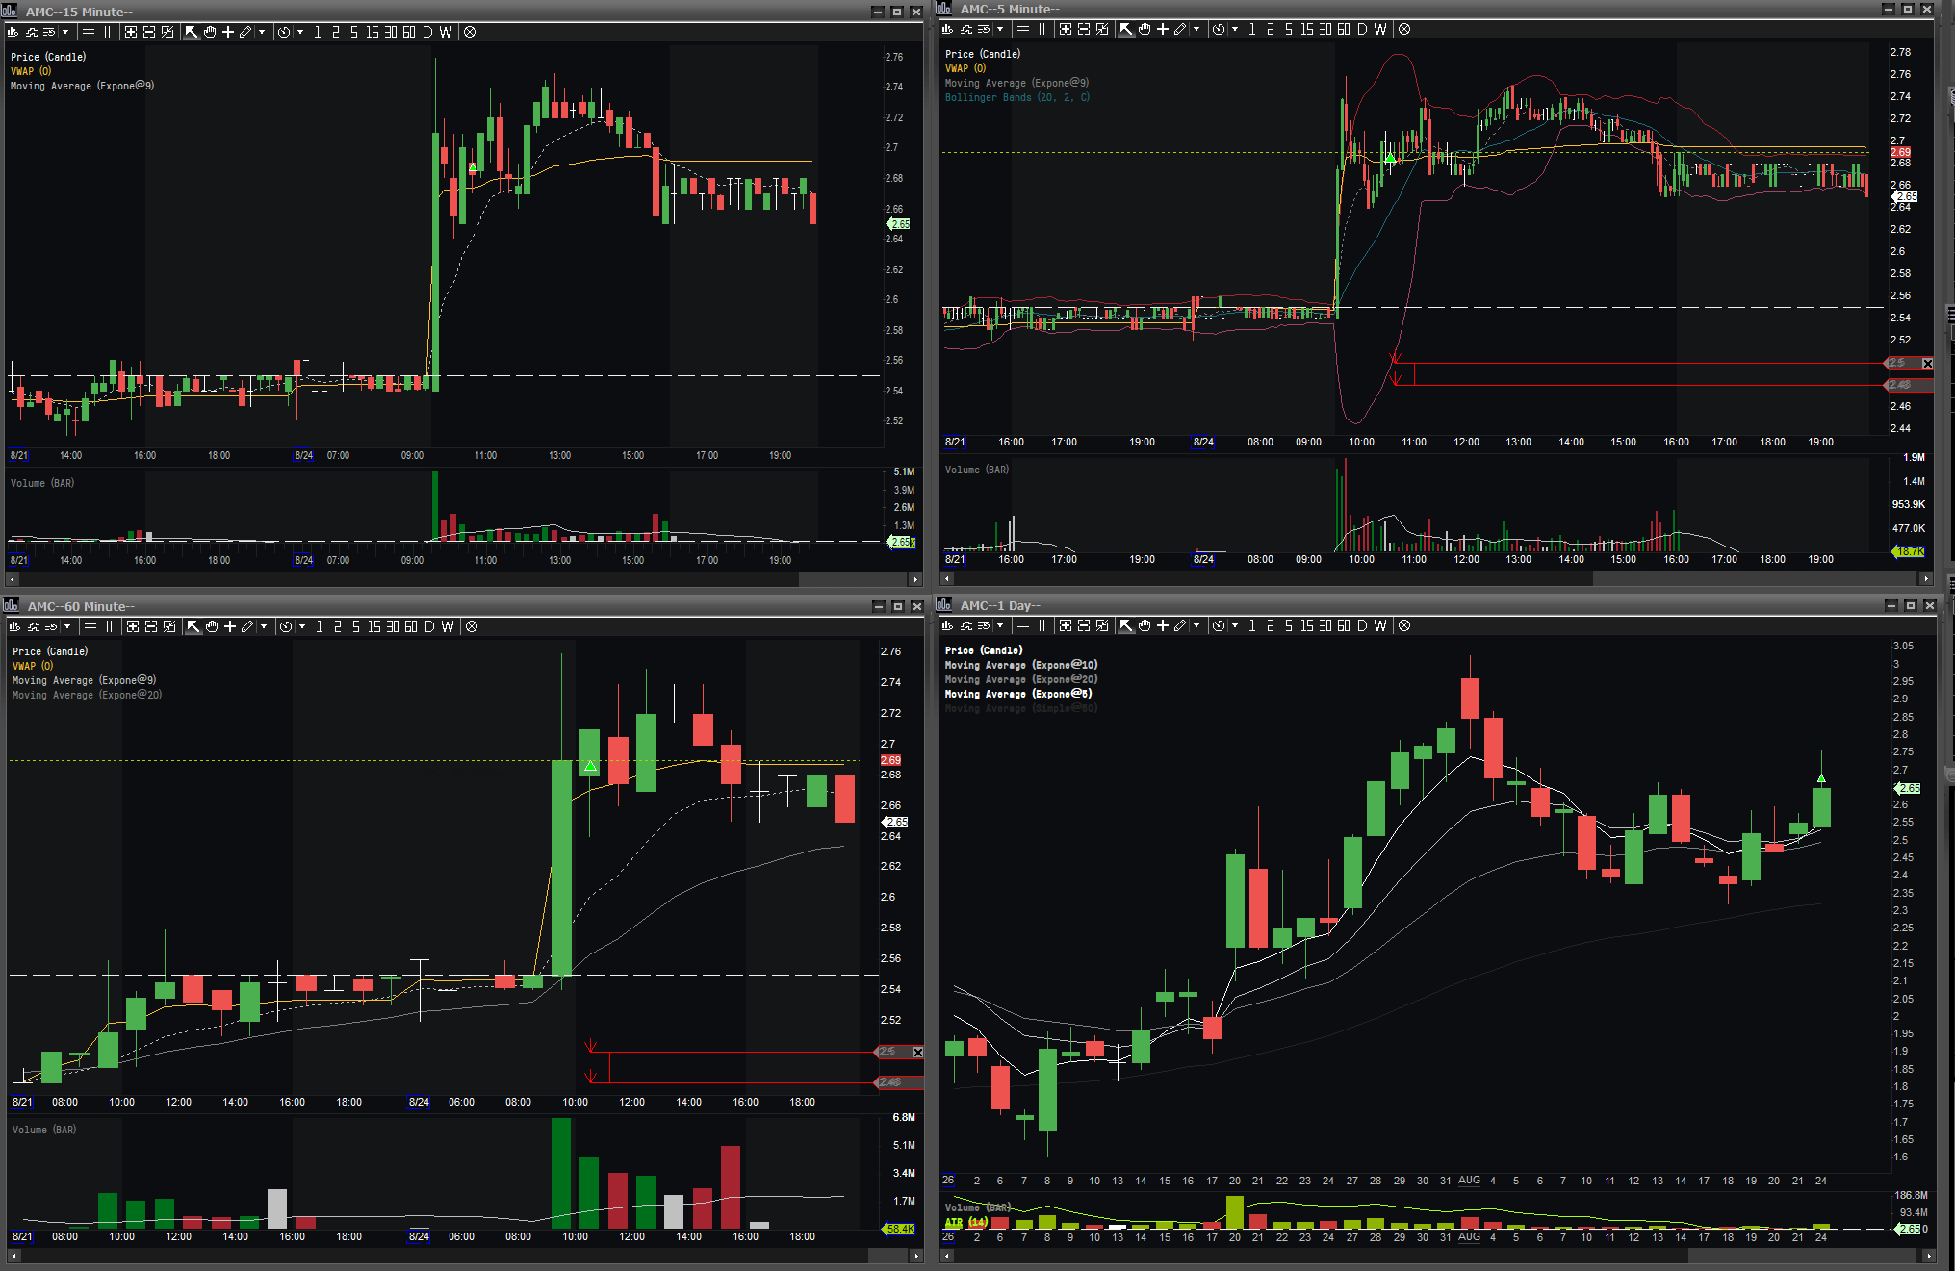1955x1271 pixels.
Task: Click circled X icon in AMC 5 Minute toolbar
Action: [1404, 29]
